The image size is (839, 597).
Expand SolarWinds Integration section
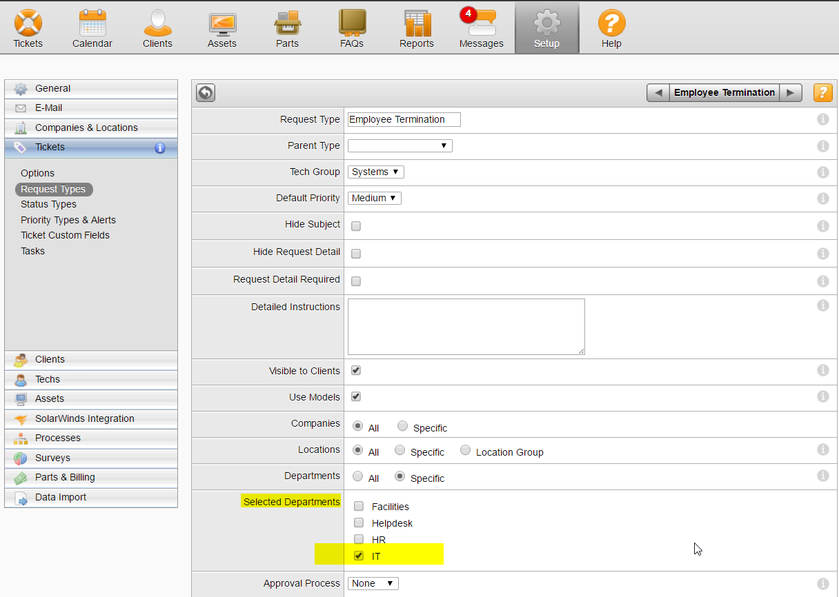(x=91, y=418)
